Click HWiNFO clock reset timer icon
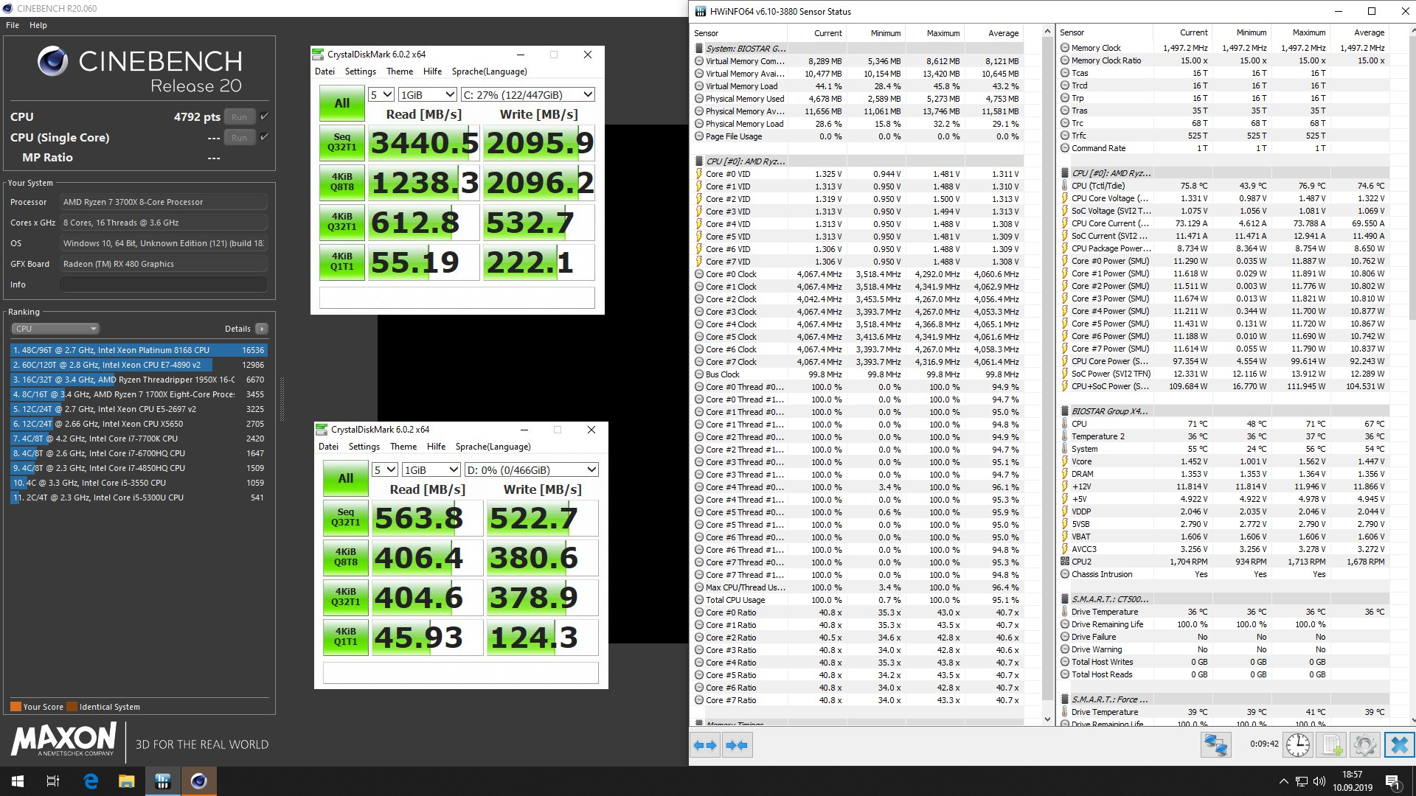 pos(1297,745)
